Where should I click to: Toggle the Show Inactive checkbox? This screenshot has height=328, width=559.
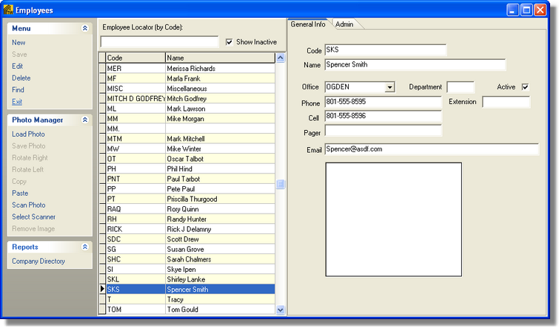click(230, 42)
